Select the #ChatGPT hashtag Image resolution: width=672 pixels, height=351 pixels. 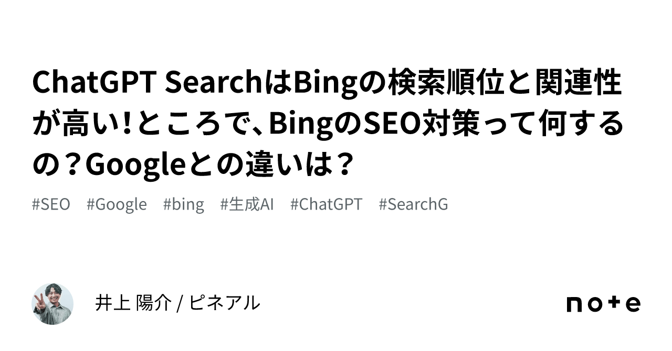[326, 204]
